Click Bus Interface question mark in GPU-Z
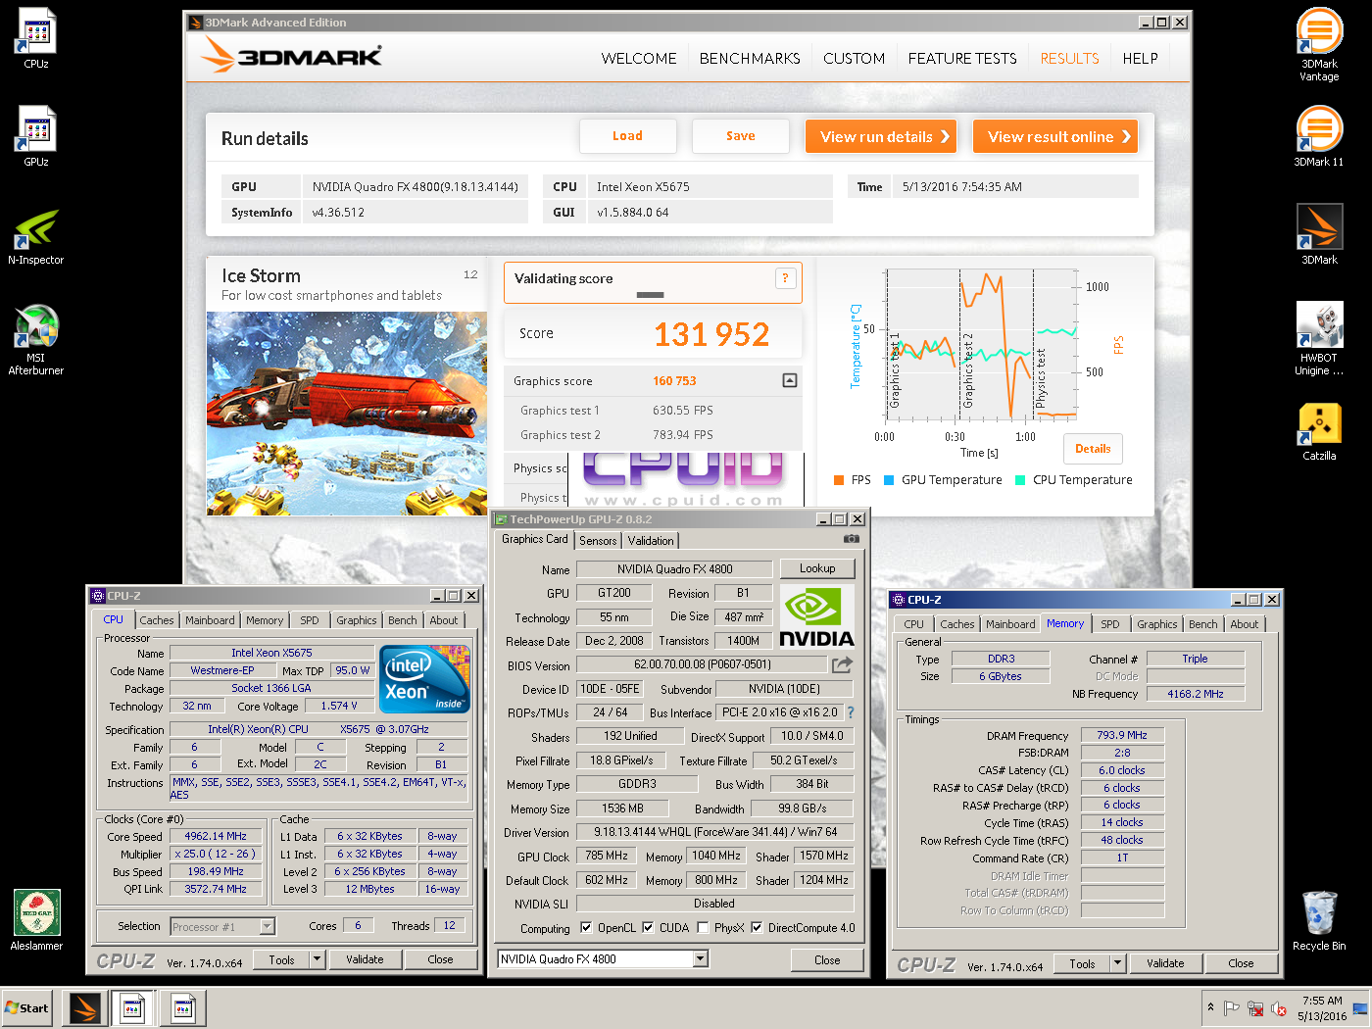Viewport: 1372px width, 1029px height. point(851,712)
